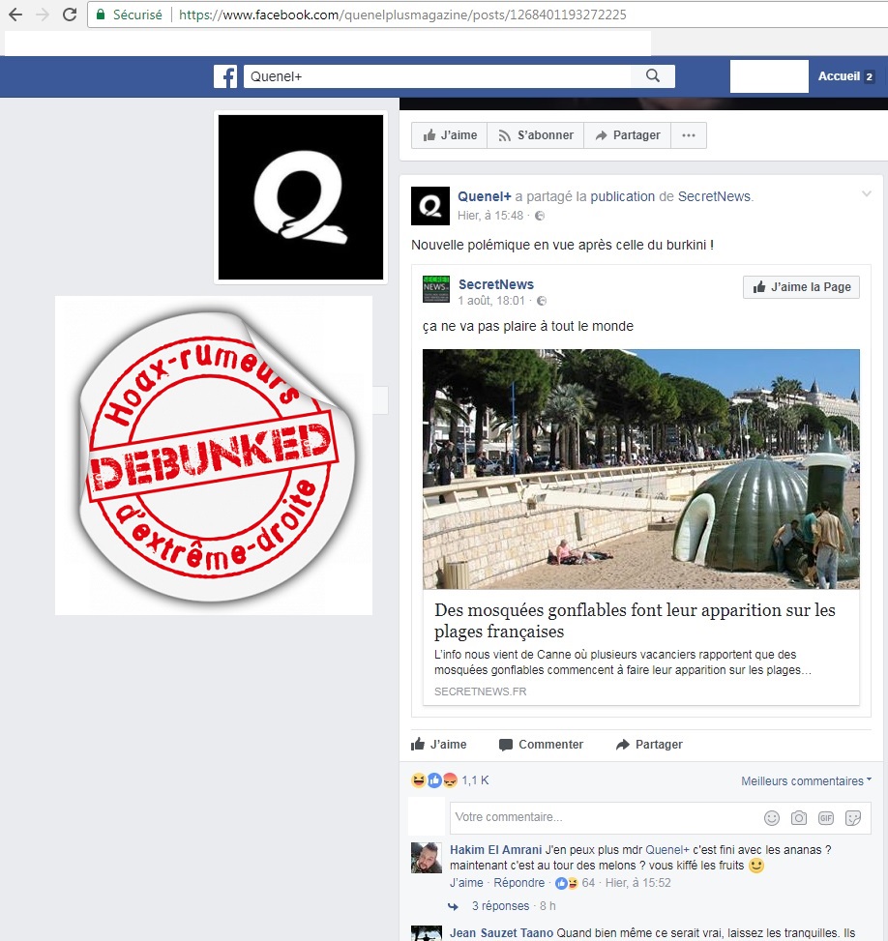Reply to Hakim's comment with Répondre
The width and height of the screenshot is (888, 941).
(519, 883)
